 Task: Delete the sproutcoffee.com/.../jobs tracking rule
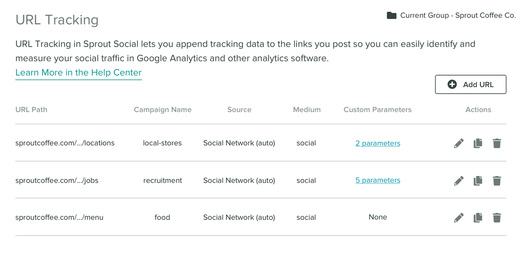497,181
